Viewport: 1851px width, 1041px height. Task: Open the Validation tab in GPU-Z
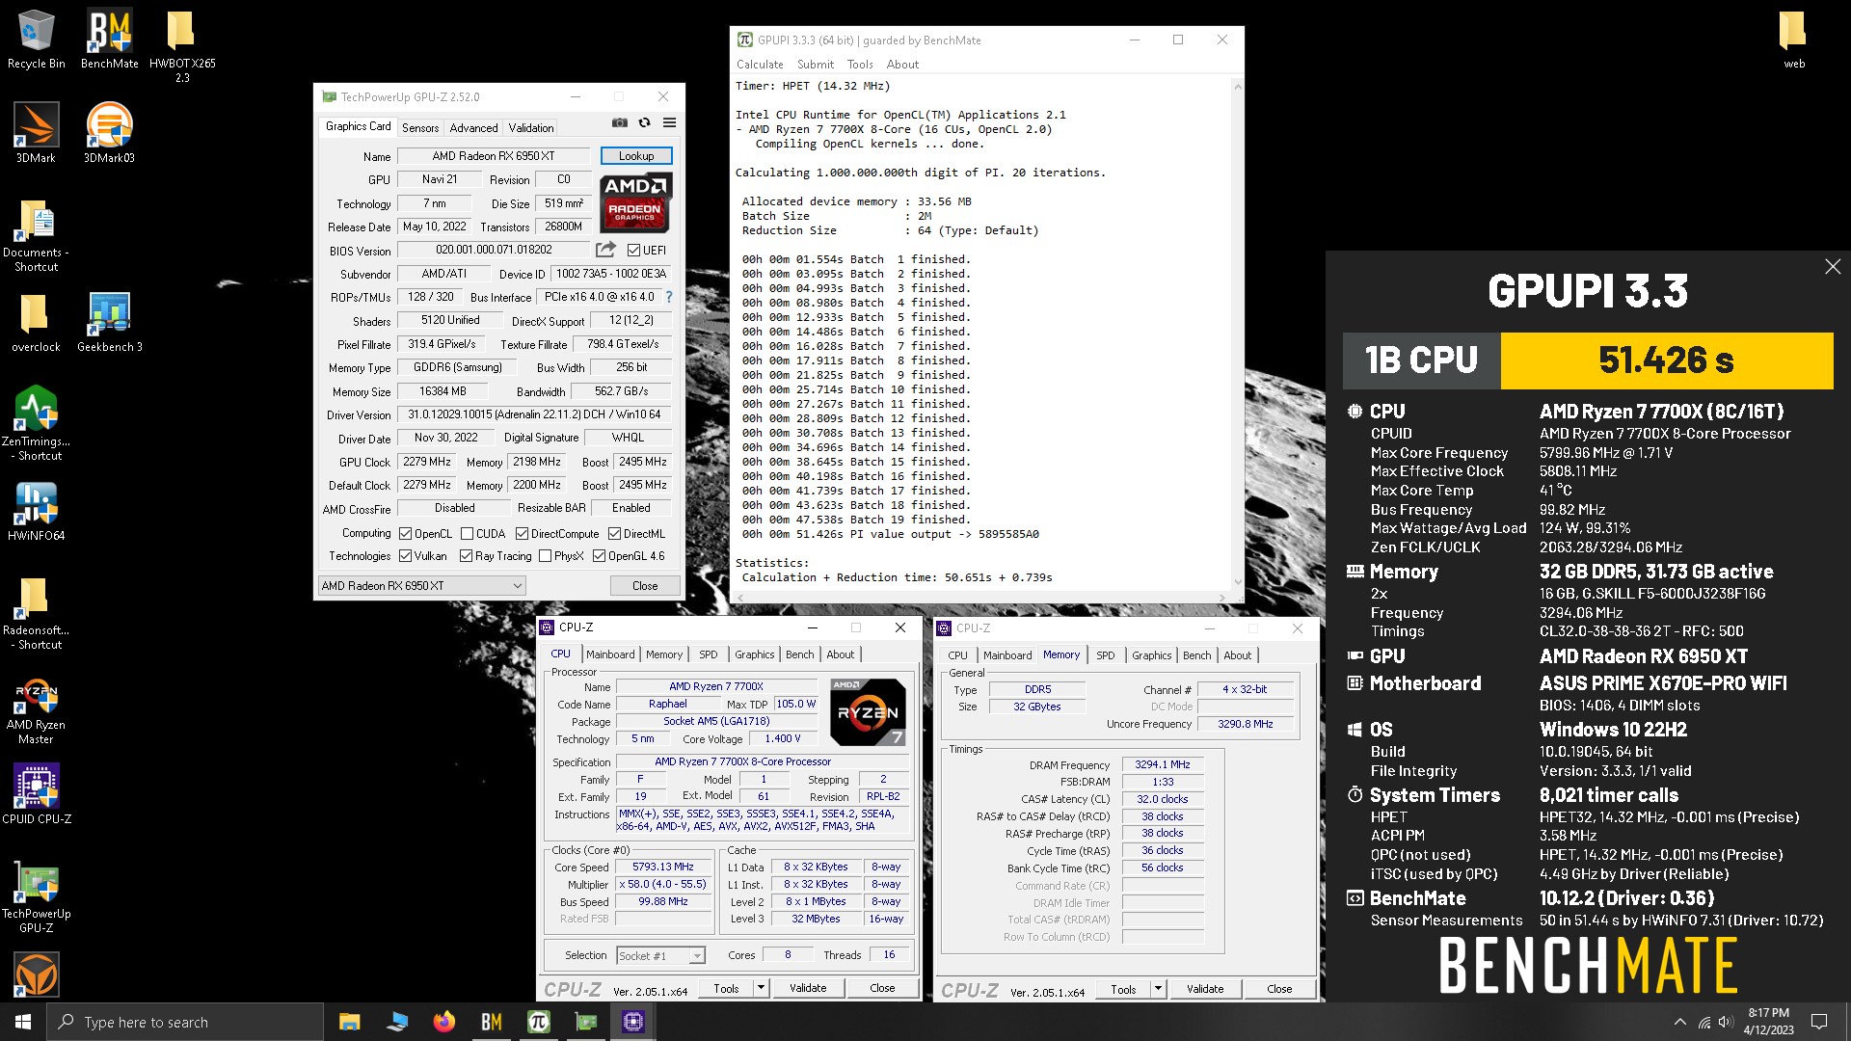[531, 127]
